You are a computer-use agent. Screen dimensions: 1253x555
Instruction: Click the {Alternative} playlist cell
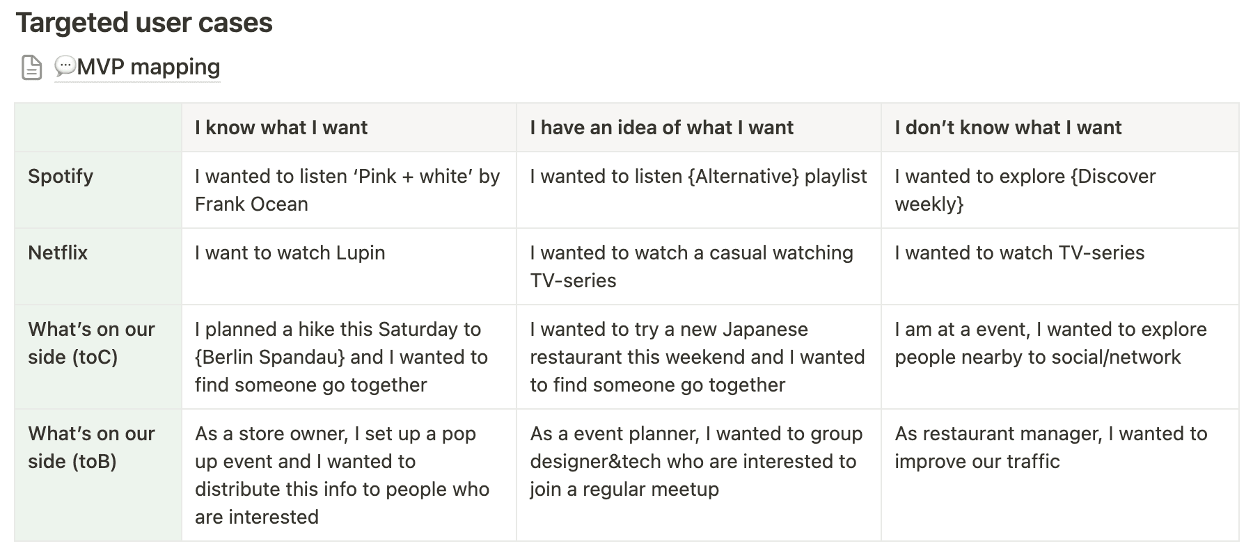[698, 190]
